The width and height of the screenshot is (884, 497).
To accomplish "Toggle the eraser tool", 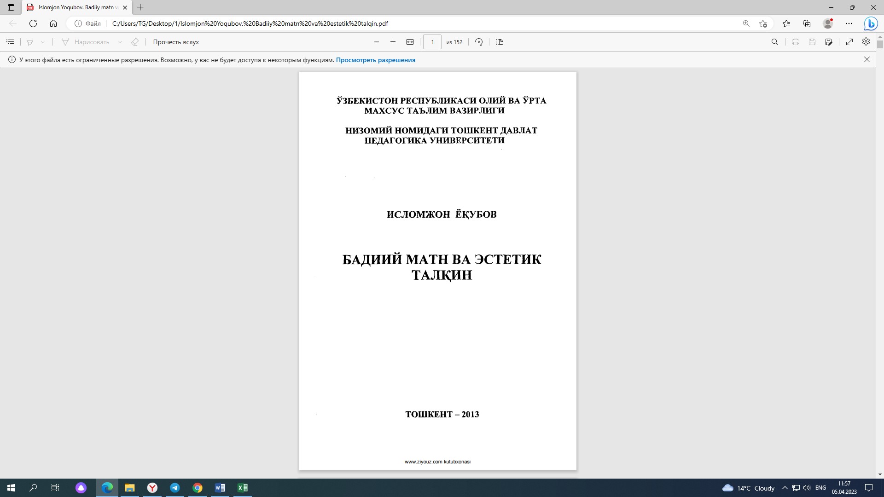I will pos(134,42).
